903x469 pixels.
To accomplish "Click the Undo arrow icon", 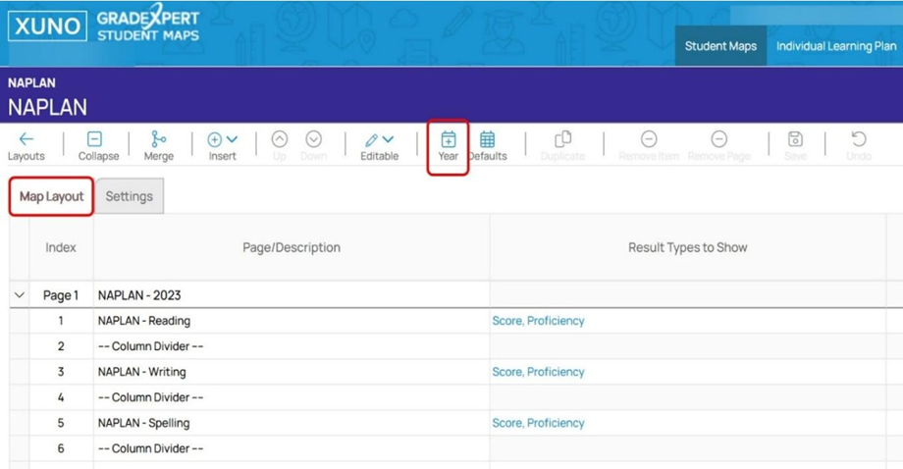I will 858,140.
